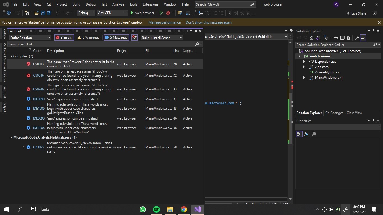Image resolution: width=383 pixels, height=215 pixels.
Task: Open the Debug menu
Action: (x=91, y=4)
